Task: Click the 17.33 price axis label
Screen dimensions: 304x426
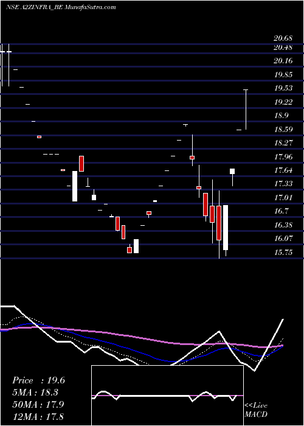Action: 283,184
